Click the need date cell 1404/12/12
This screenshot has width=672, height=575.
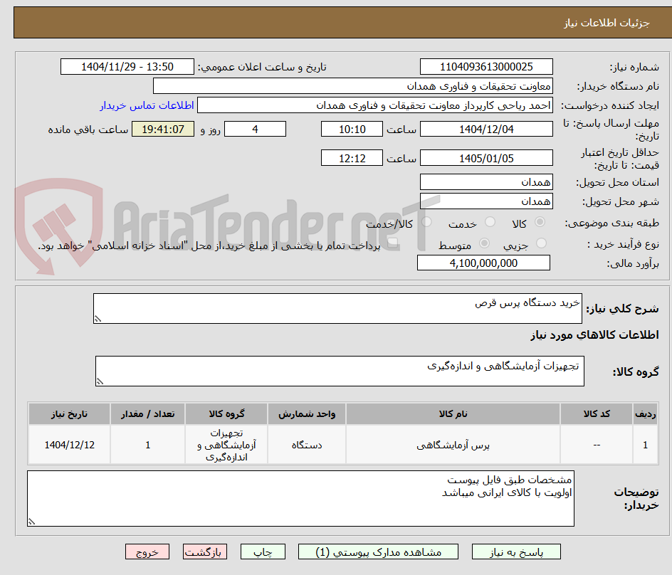[70, 445]
